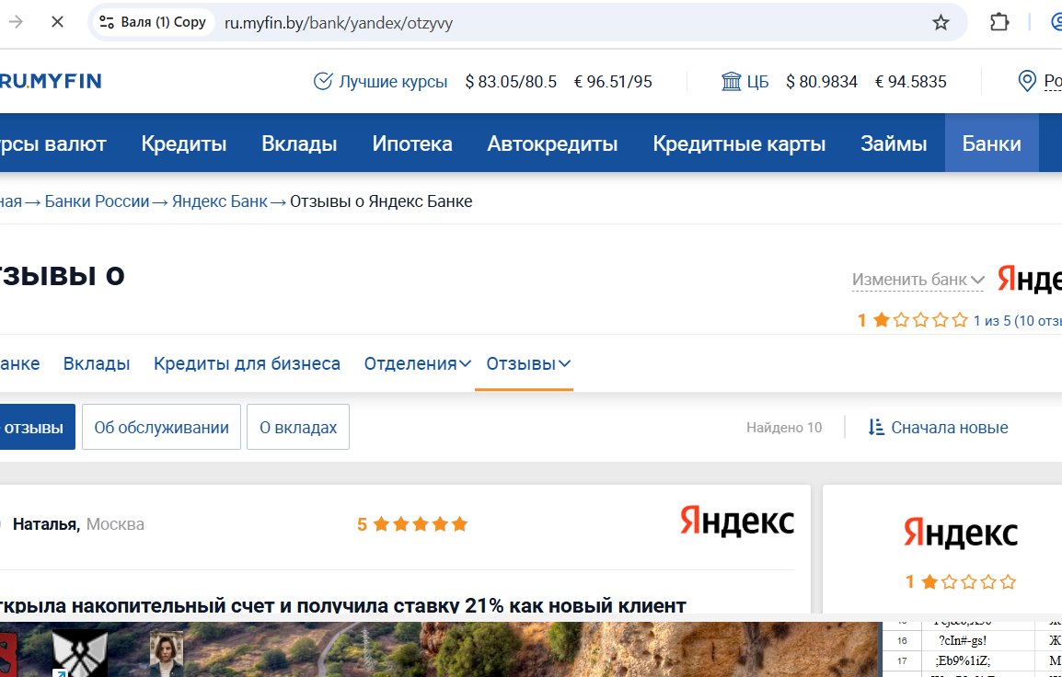Image resolution: width=1062 pixels, height=677 pixels.
Task: Click the ЦБ bank building icon
Action: tap(732, 81)
